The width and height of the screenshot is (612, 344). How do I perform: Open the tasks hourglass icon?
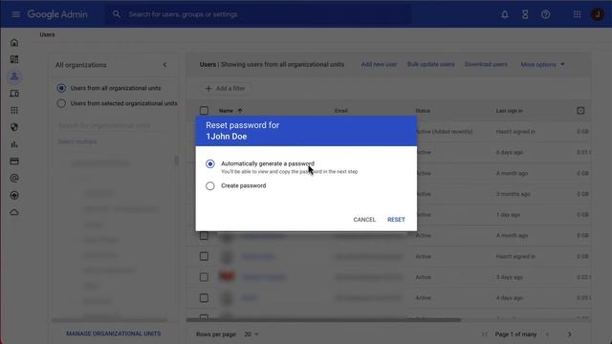pos(525,14)
